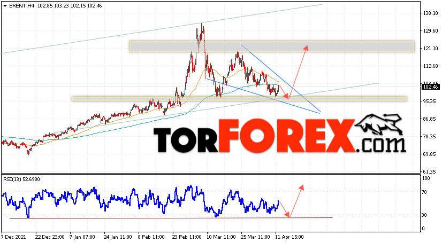Image resolution: width=442 pixels, height=243 pixels.
Task: Click the 11 Apr 15:00 time label
Action: coord(289,237)
